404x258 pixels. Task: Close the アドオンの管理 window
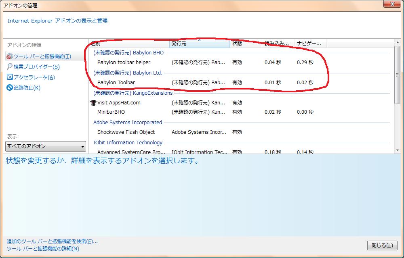[392, 4]
